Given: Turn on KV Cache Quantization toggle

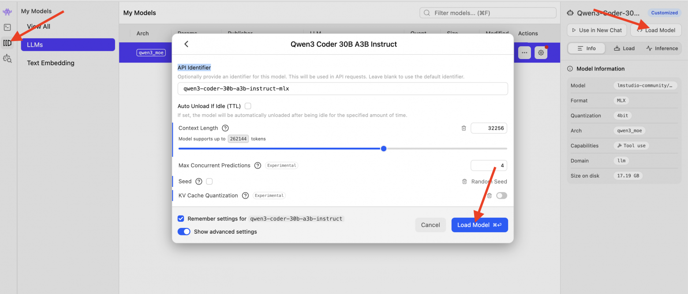Looking at the screenshot, I should pos(501,196).
